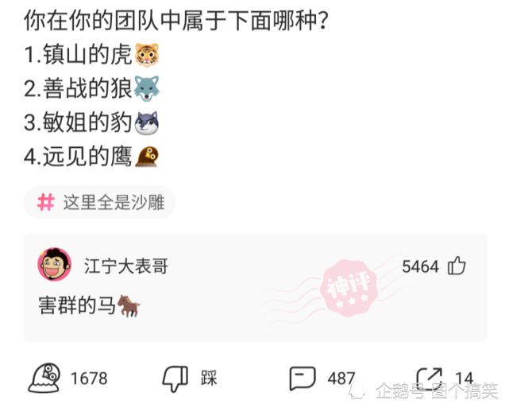Tap the thumbs-up icon beside 5464
The image size is (509, 408).
pyautogui.click(x=457, y=266)
